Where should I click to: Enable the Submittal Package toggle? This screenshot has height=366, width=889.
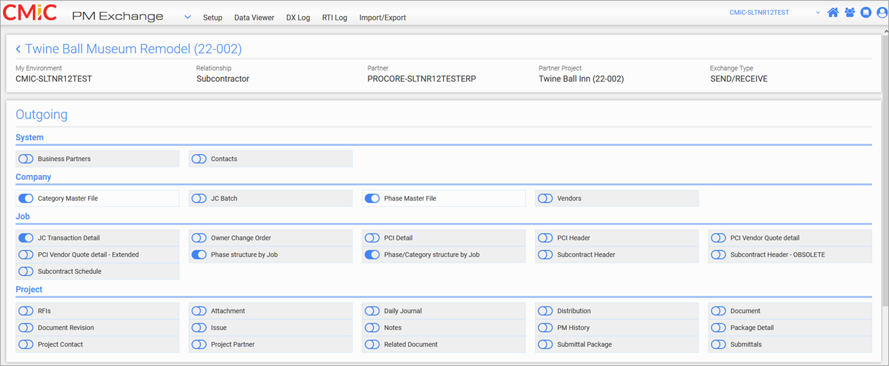pos(545,344)
